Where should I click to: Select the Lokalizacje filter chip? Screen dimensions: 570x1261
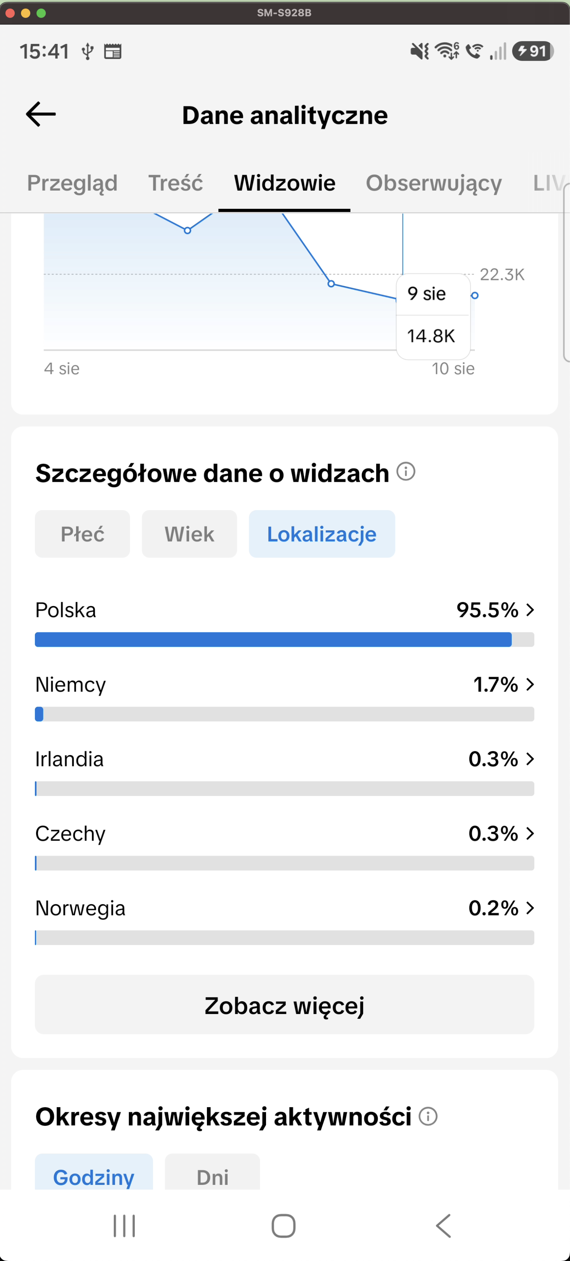[x=322, y=534]
